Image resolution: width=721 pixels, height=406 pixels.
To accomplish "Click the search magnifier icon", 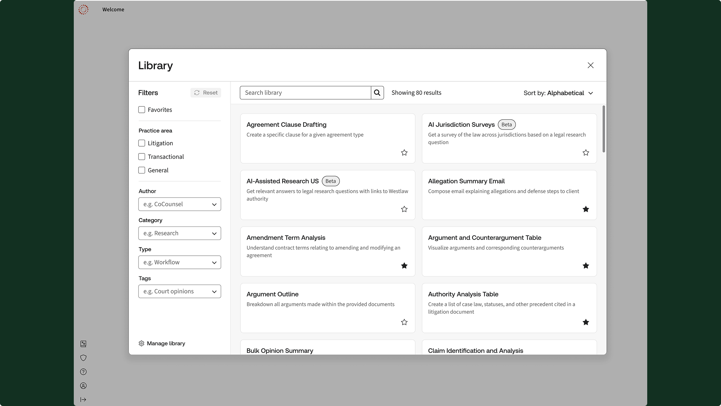I will coord(377,93).
